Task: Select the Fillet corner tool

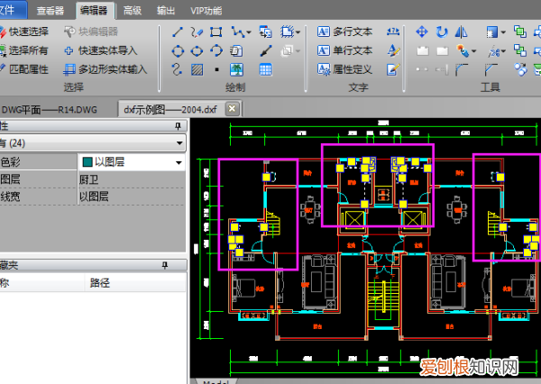Action: [462, 69]
